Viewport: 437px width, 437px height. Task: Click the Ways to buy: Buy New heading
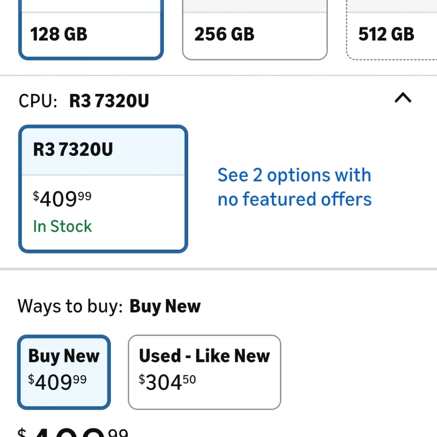[109, 306]
